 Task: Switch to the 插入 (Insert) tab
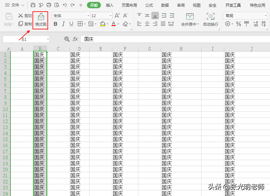tap(109, 5)
